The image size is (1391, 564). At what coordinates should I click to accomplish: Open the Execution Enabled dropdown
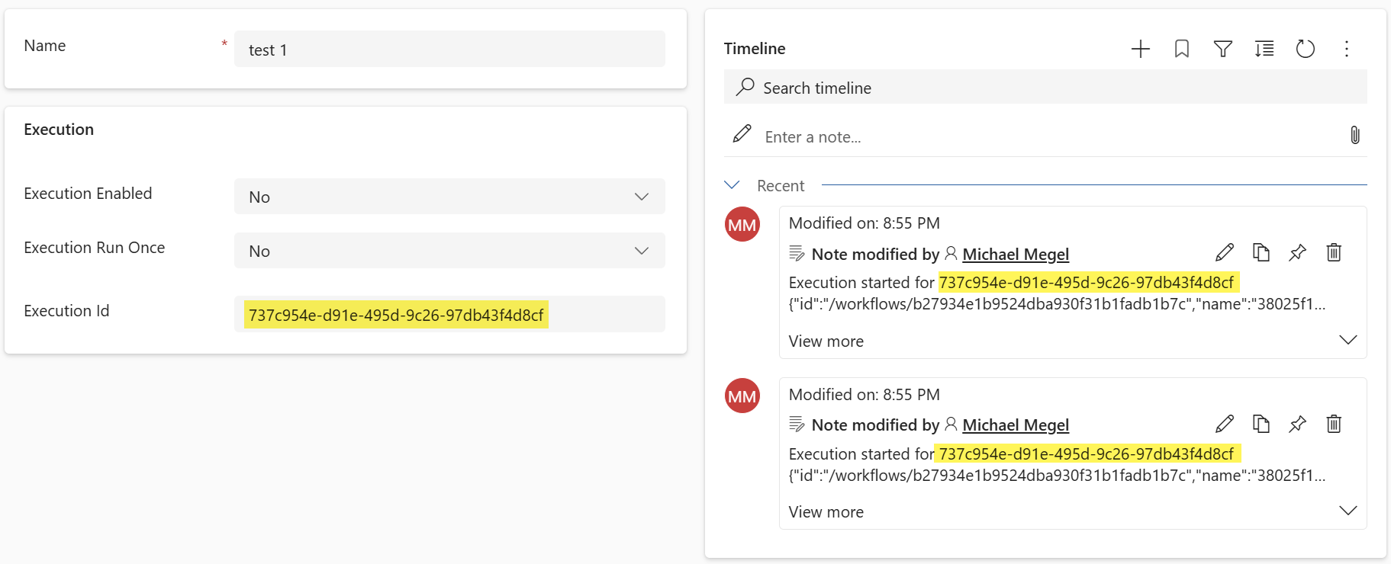pyautogui.click(x=449, y=197)
